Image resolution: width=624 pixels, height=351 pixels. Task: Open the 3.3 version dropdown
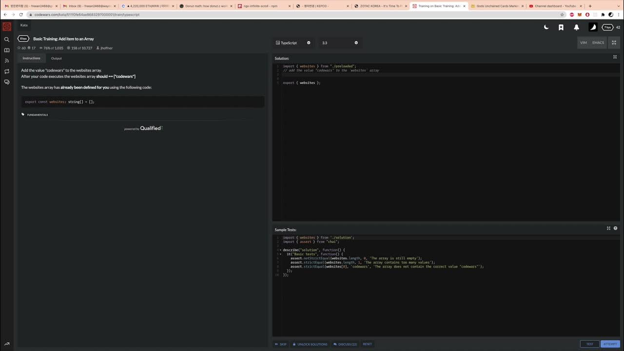pos(339,43)
